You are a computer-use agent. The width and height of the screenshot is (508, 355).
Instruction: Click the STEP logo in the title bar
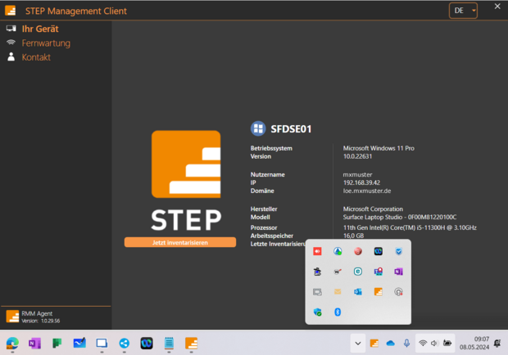11,11
